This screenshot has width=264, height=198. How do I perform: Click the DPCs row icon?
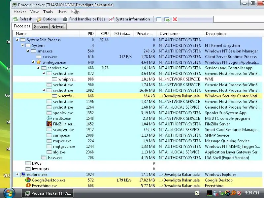(28, 163)
